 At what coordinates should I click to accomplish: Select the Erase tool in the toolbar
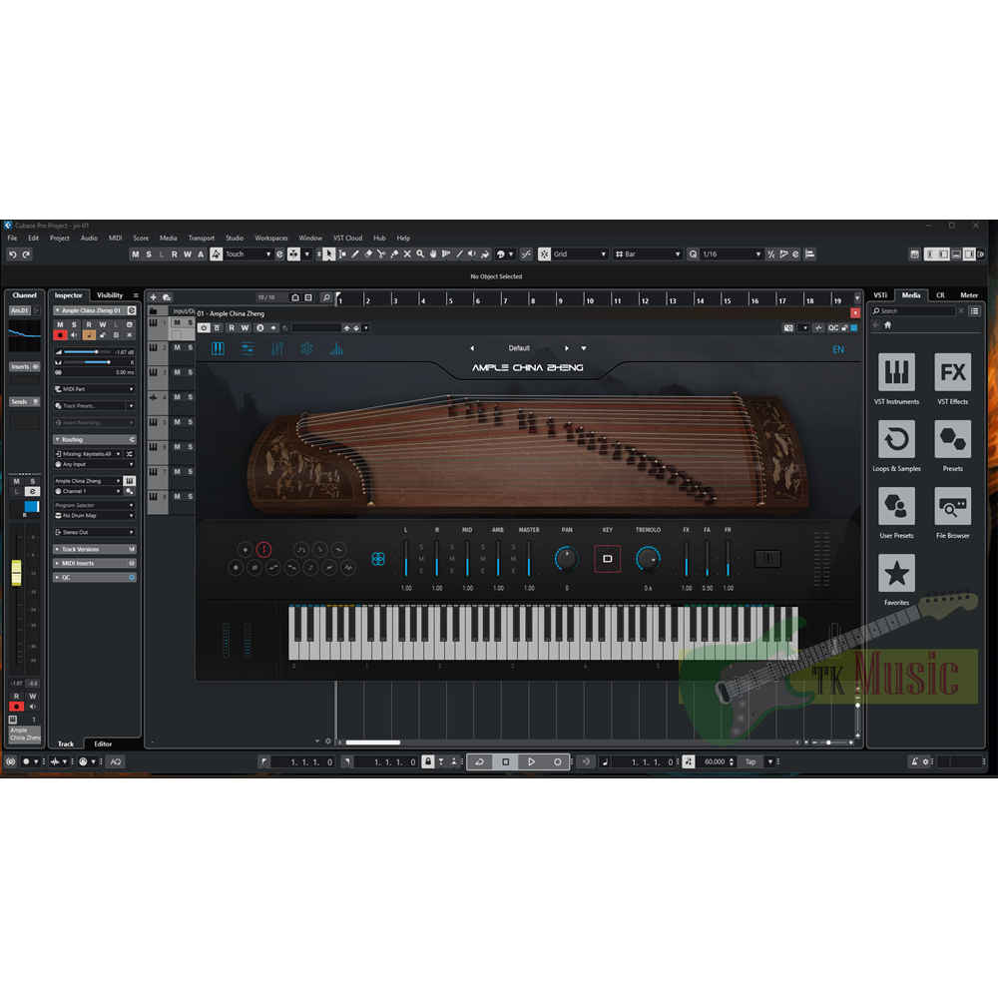pos(368,253)
